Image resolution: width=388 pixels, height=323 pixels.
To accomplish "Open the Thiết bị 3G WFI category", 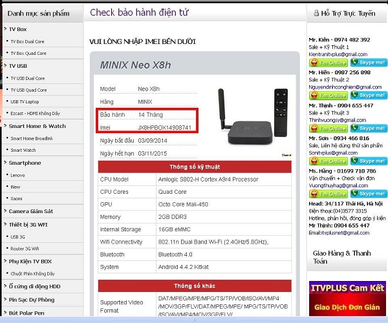I will click(x=28, y=225).
